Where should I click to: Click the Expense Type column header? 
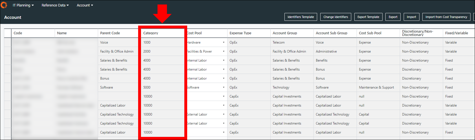point(240,33)
